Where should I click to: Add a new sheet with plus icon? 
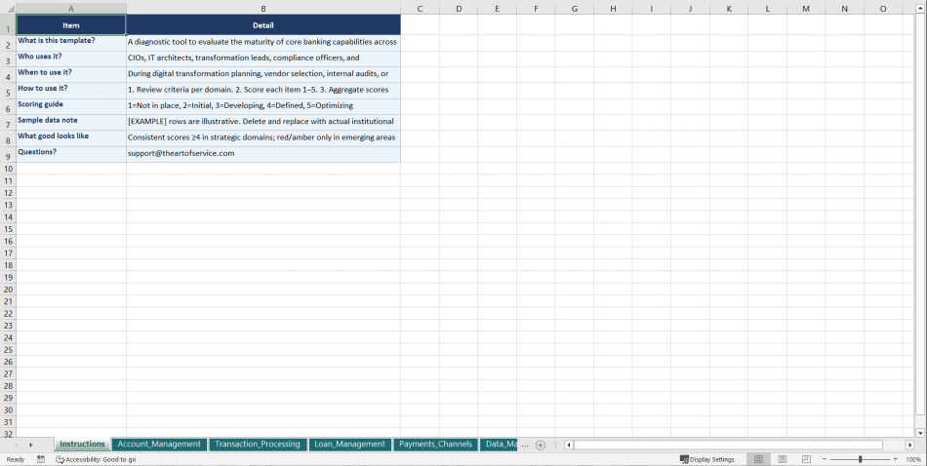pos(541,445)
